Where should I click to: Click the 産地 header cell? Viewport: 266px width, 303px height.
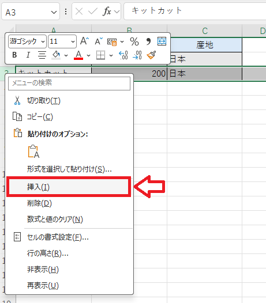click(205, 45)
